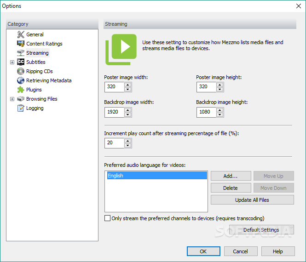
Task: Click the Subtitles CC icon
Action: (x=21, y=62)
